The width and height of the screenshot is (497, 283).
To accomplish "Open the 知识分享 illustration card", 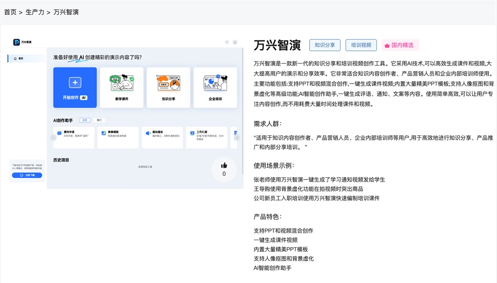I will pos(168,88).
